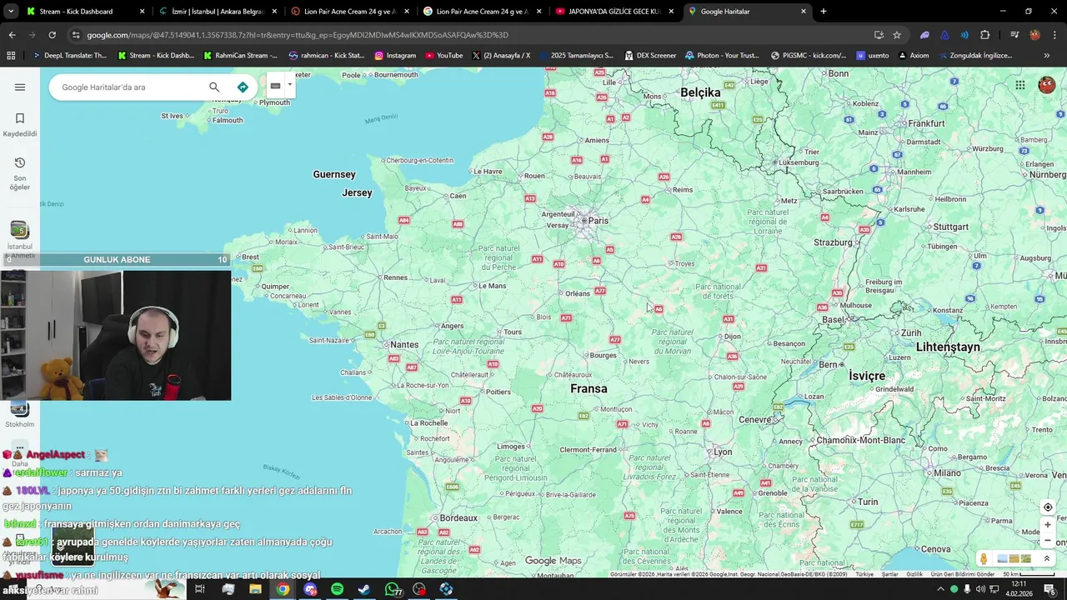
Task: Open the DeepL Translate bookmark
Action: (x=69, y=55)
